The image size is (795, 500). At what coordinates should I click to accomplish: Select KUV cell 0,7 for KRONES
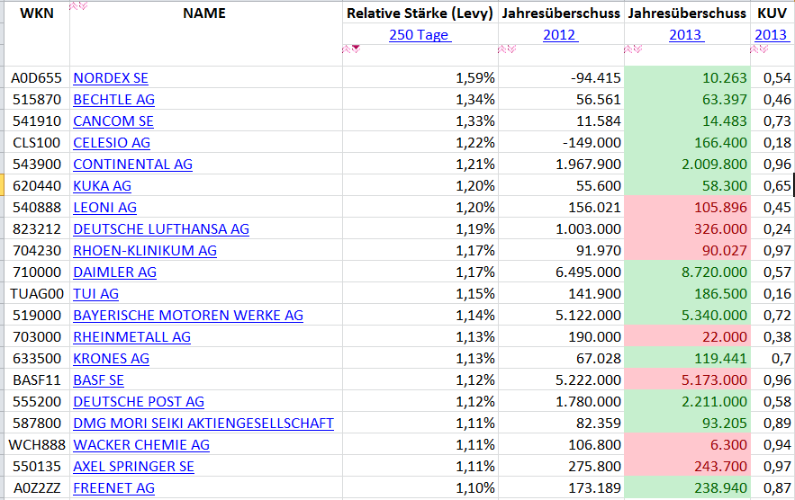772,359
